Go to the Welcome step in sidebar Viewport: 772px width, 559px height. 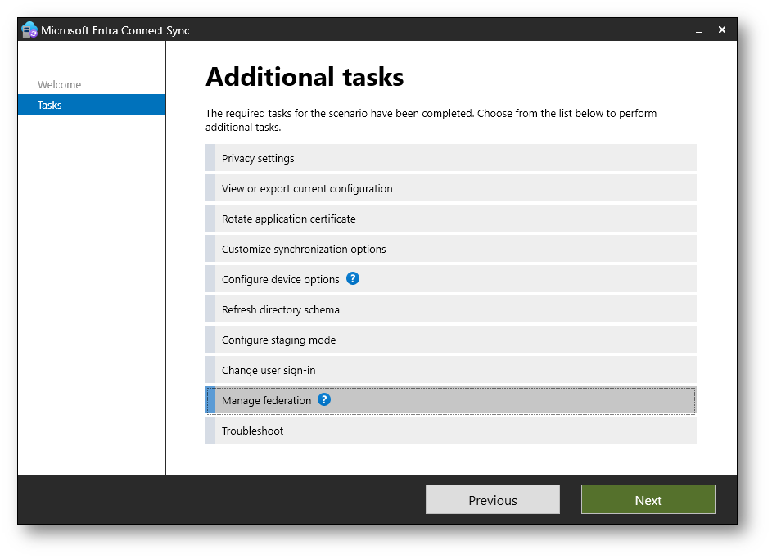tap(59, 85)
